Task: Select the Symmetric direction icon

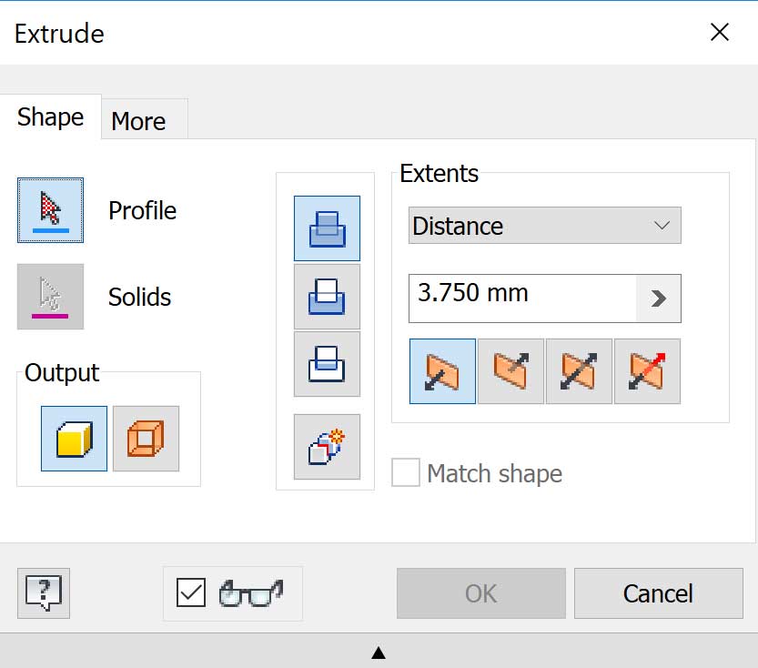Action: (x=579, y=371)
